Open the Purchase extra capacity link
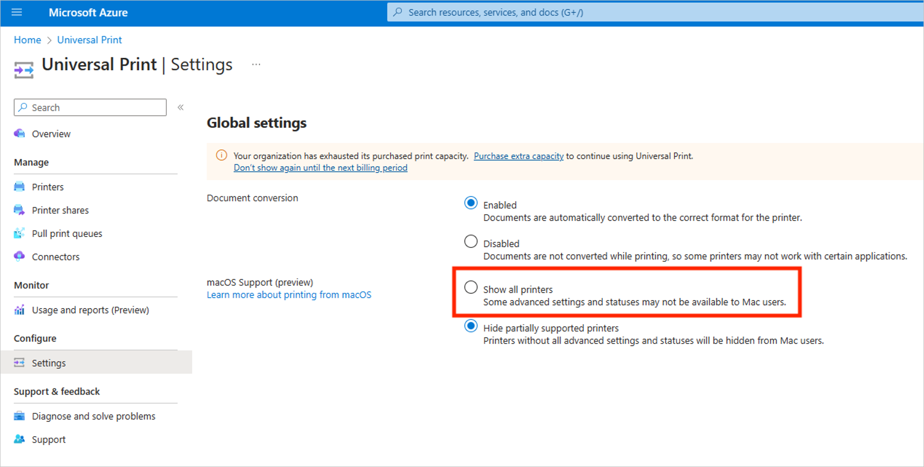Viewport: 924px width, 467px height. coord(518,156)
